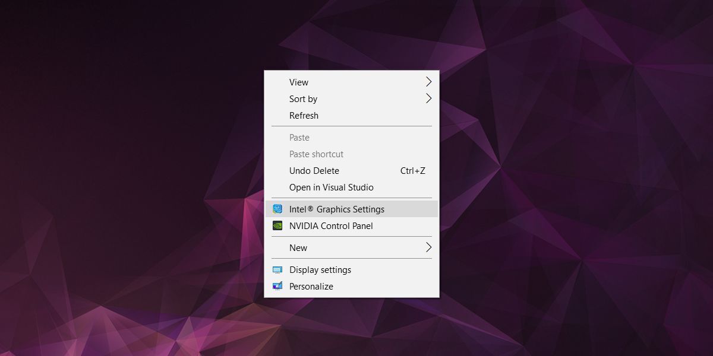Open Intel Graphics Settings

tap(336, 209)
